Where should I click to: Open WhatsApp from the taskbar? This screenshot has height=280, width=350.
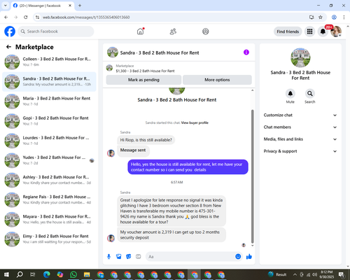click(x=73, y=274)
